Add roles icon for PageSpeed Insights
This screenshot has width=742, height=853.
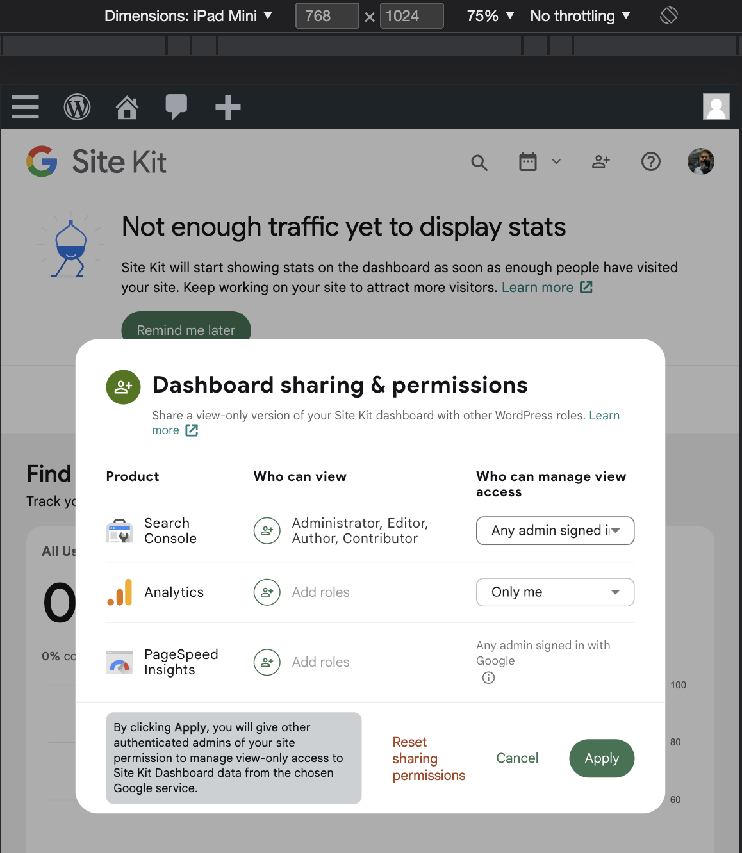point(267,662)
